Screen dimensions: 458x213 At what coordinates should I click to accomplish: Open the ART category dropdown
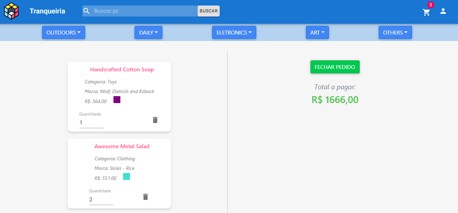tap(317, 32)
